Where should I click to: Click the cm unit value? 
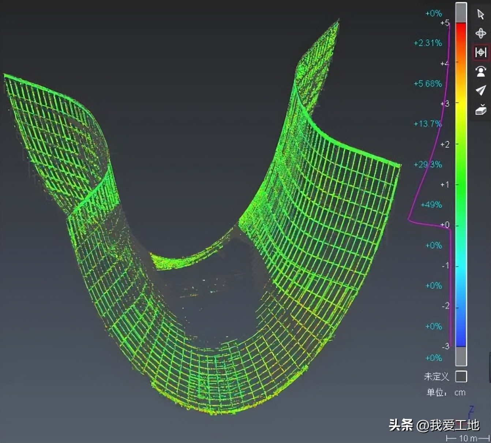[460, 393]
